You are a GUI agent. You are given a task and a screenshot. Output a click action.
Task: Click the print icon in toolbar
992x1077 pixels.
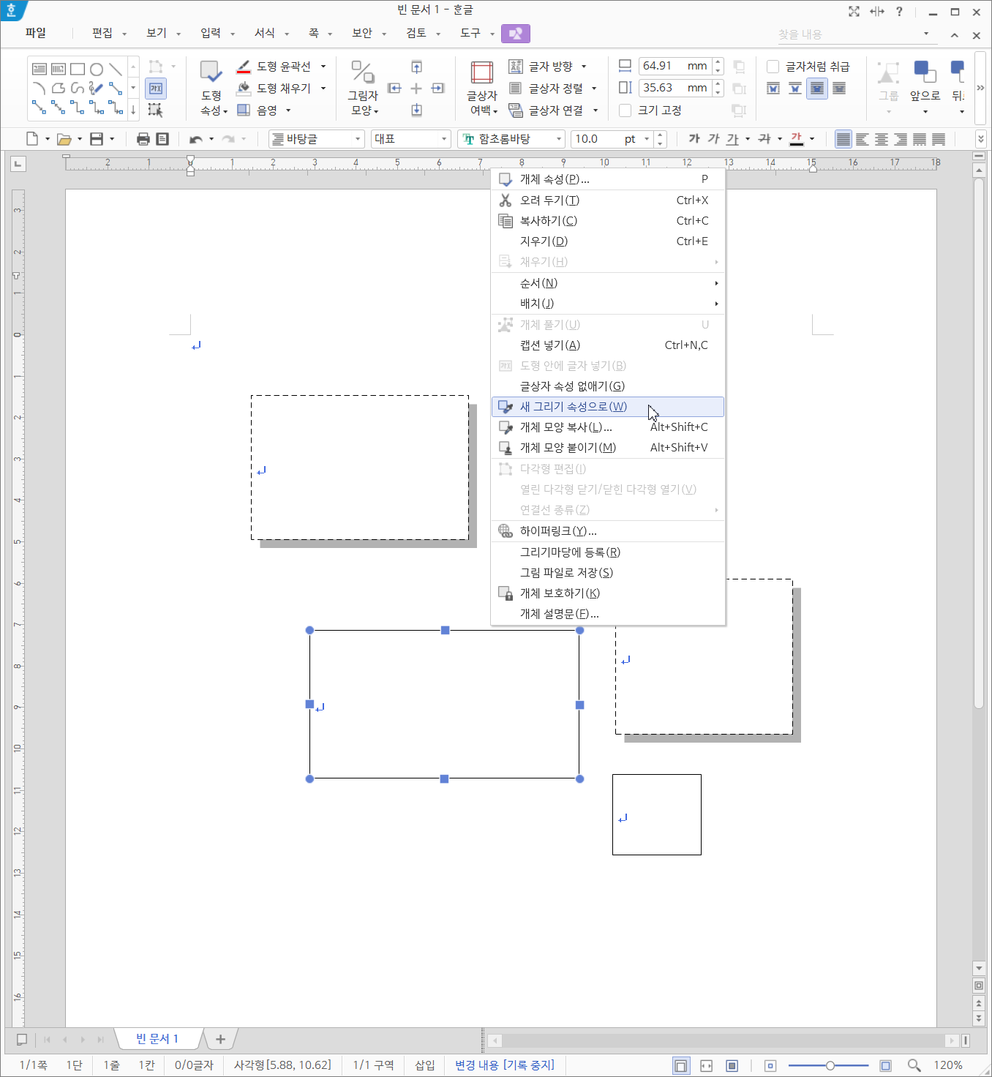tap(143, 139)
